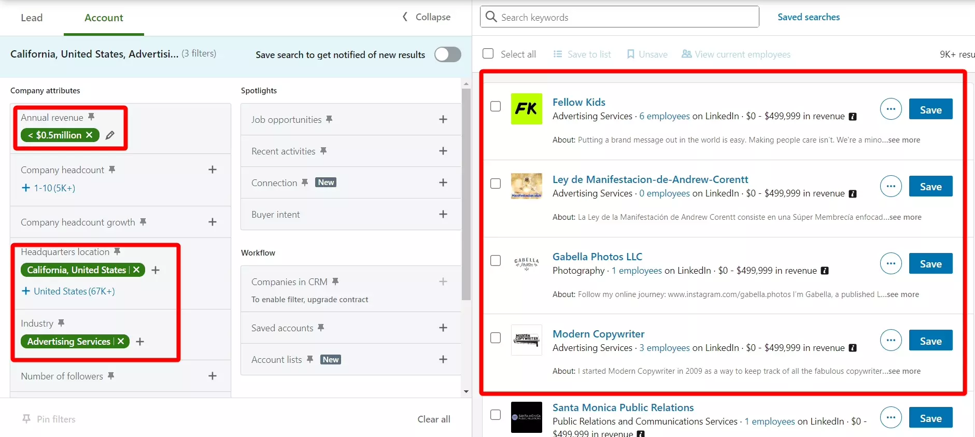Open more options for Ley de Manifestacion
The height and width of the screenshot is (437, 975).
[x=891, y=186]
